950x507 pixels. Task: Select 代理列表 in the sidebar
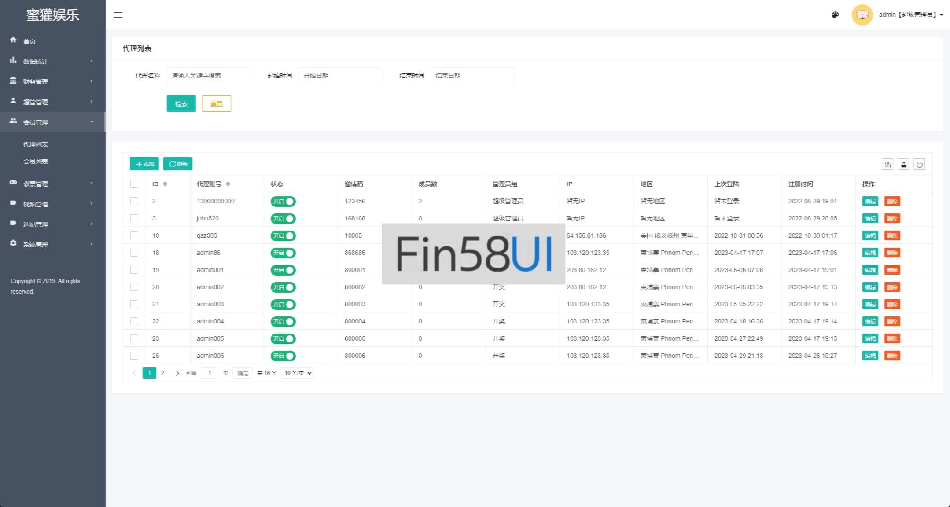[x=36, y=144]
